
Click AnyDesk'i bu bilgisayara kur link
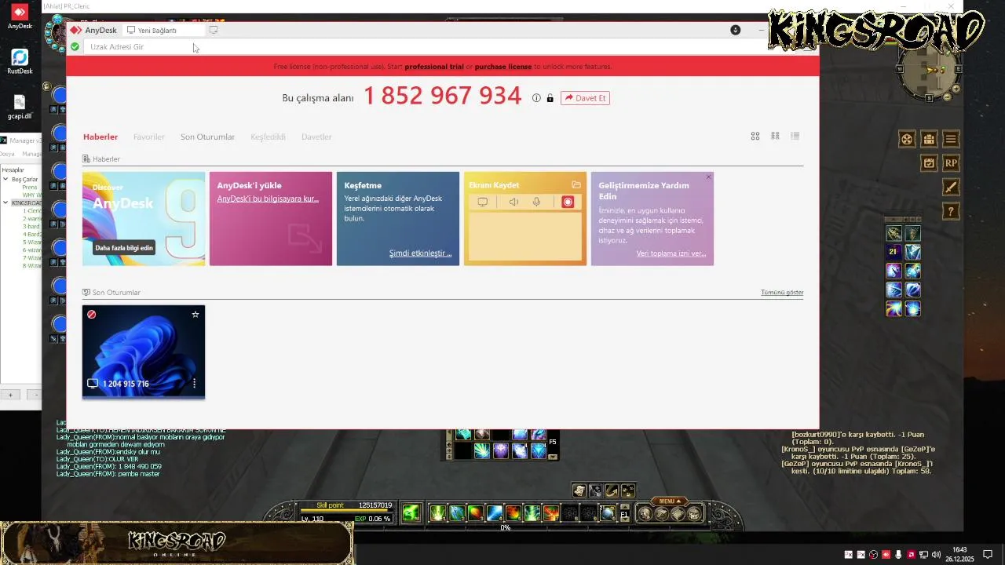point(268,199)
